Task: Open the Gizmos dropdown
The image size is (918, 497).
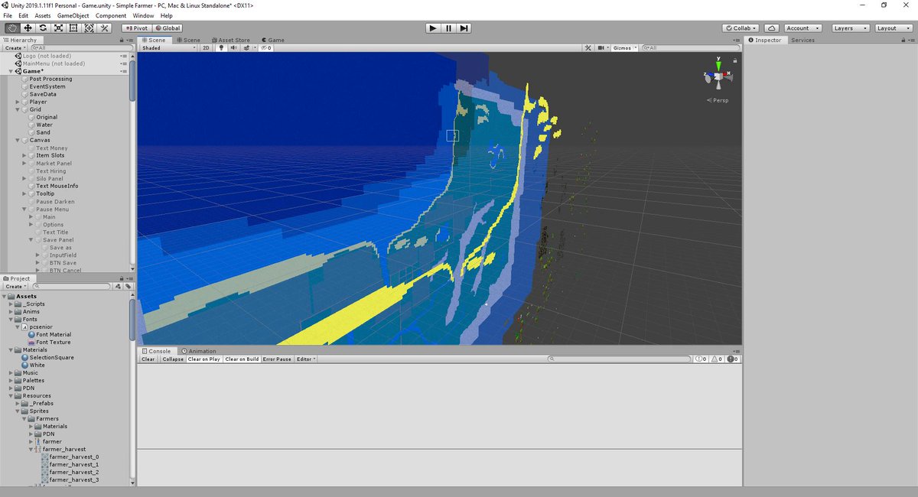Action: click(x=624, y=47)
